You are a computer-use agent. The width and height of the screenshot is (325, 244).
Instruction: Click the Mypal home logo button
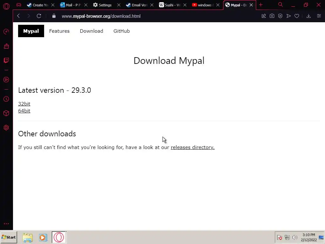(31, 31)
